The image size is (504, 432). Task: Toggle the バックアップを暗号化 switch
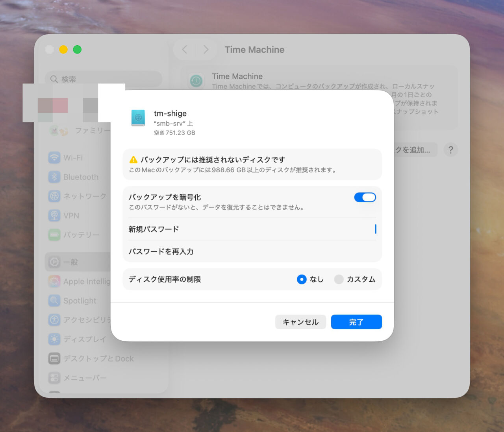(365, 198)
